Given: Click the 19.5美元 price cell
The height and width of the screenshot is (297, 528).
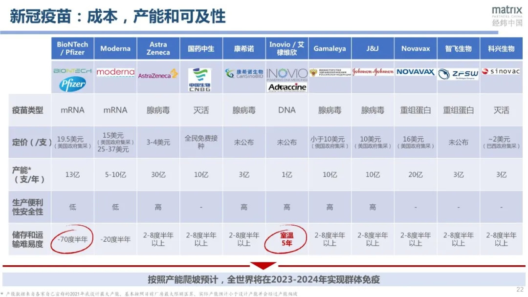Looking at the screenshot, I should (72, 142).
